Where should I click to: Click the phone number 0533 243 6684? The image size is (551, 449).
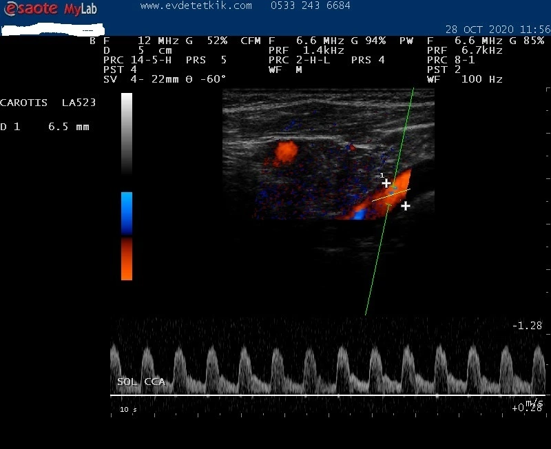[311, 6]
